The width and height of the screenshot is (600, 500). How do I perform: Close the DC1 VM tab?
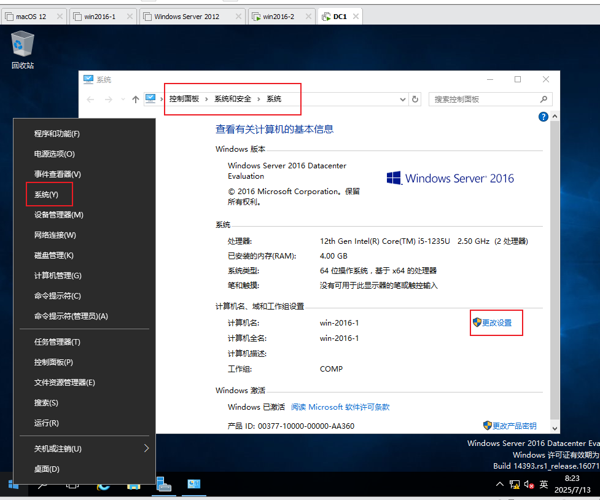click(356, 17)
